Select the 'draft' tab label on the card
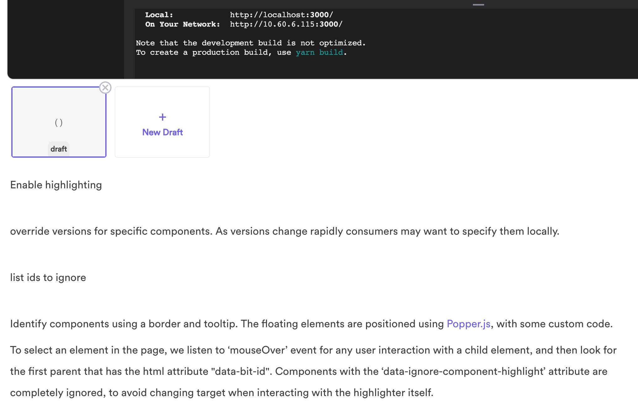 coord(59,148)
